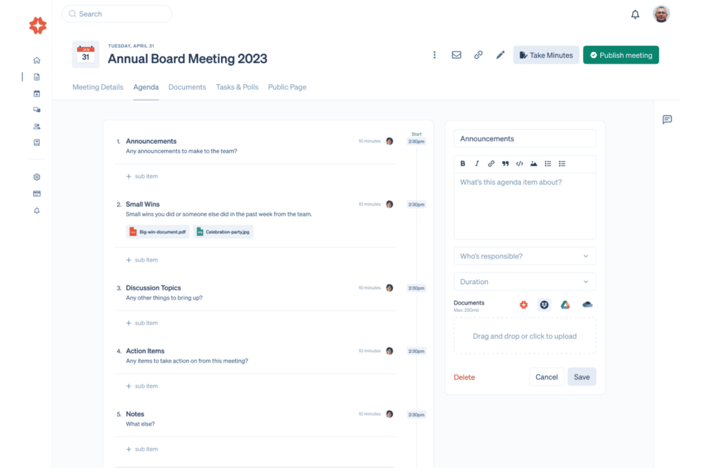The height and width of the screenshot is (468, 702).
Task: Attach a file from Dropbox
Action: pos(544,304)
